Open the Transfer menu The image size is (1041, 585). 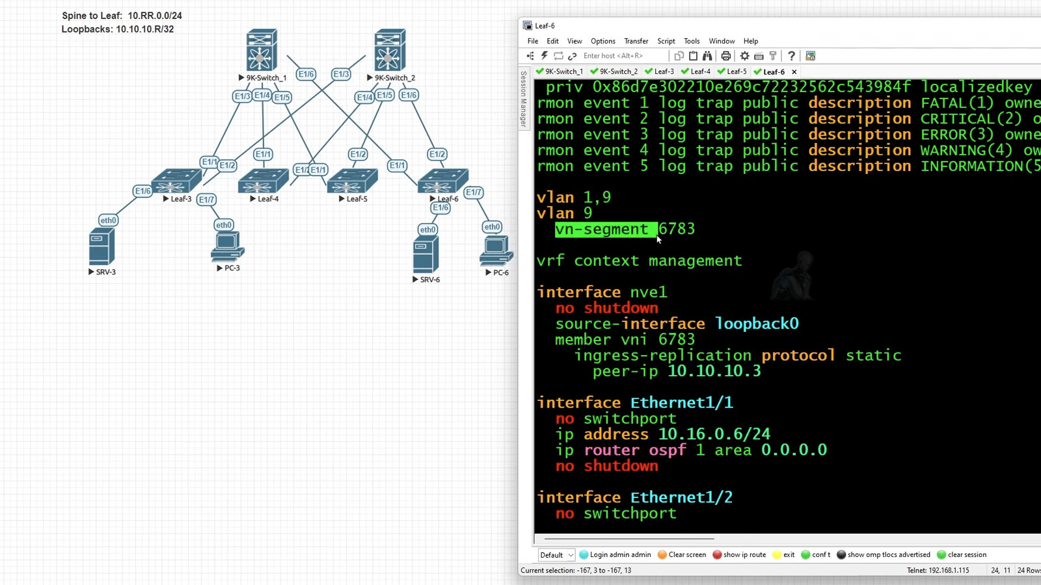[x=636, y=41]
